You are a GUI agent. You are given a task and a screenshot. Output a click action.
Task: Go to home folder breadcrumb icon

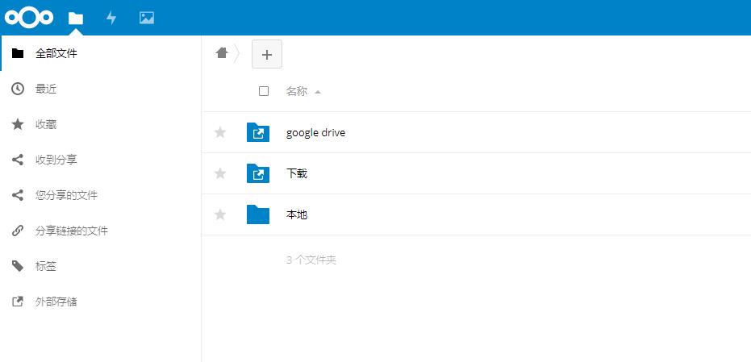222,52
